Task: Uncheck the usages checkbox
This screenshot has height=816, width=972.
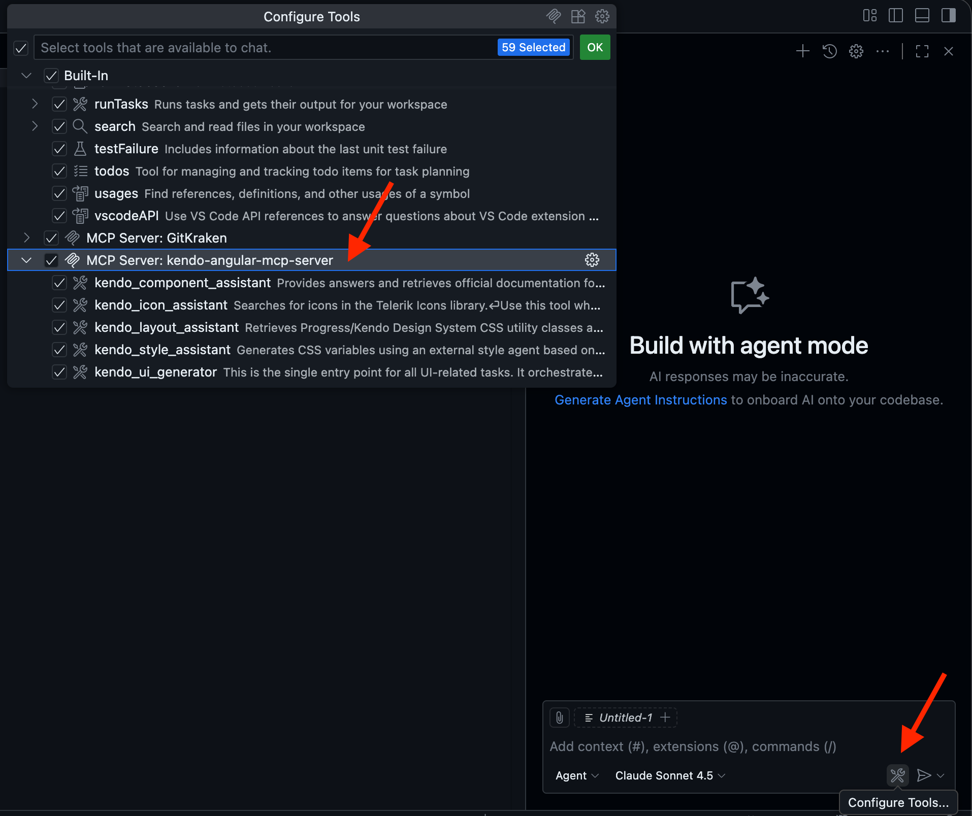Action: [x=59, y=193]
